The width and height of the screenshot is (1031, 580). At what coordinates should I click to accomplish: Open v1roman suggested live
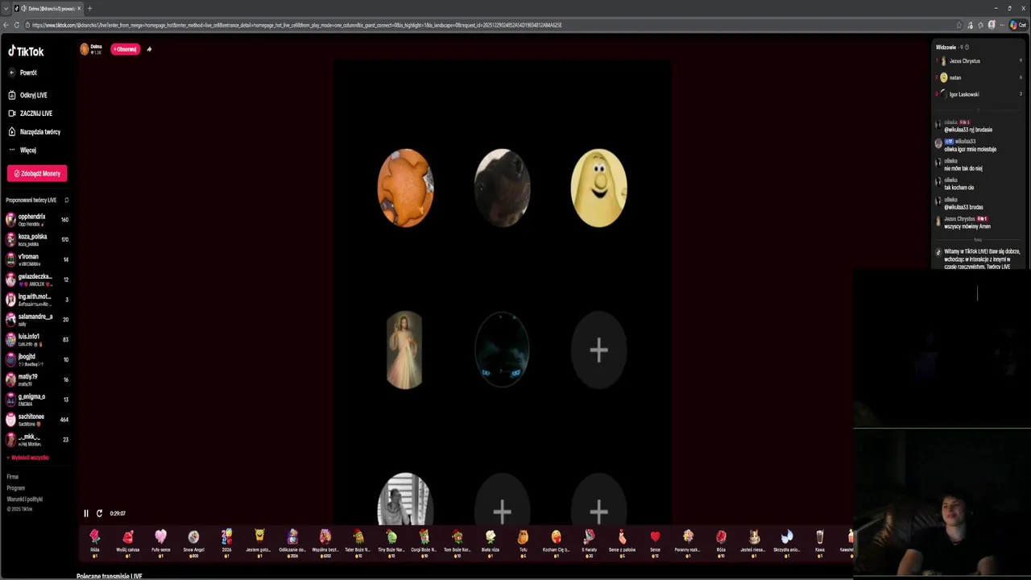pos(36,259)
